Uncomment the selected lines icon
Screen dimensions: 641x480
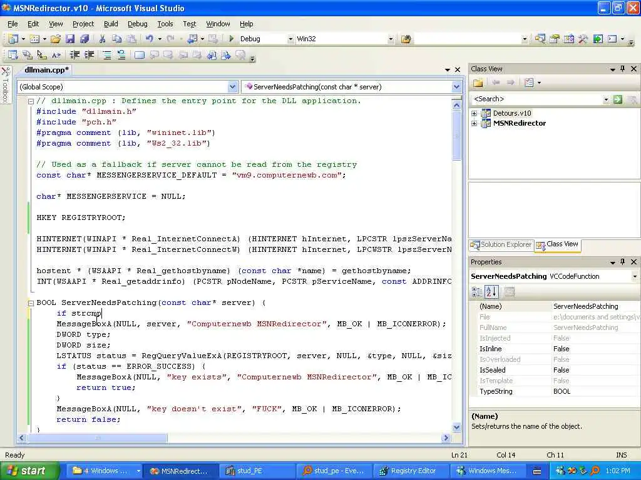pos(121,55)
